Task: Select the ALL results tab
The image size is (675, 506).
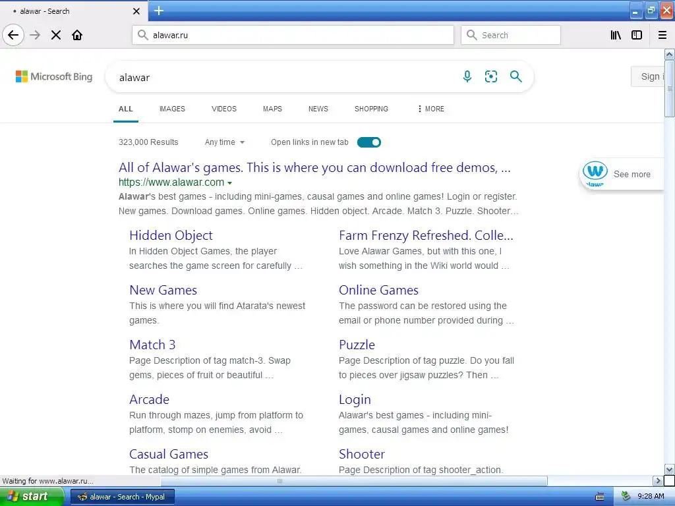Action: (126, 109)
